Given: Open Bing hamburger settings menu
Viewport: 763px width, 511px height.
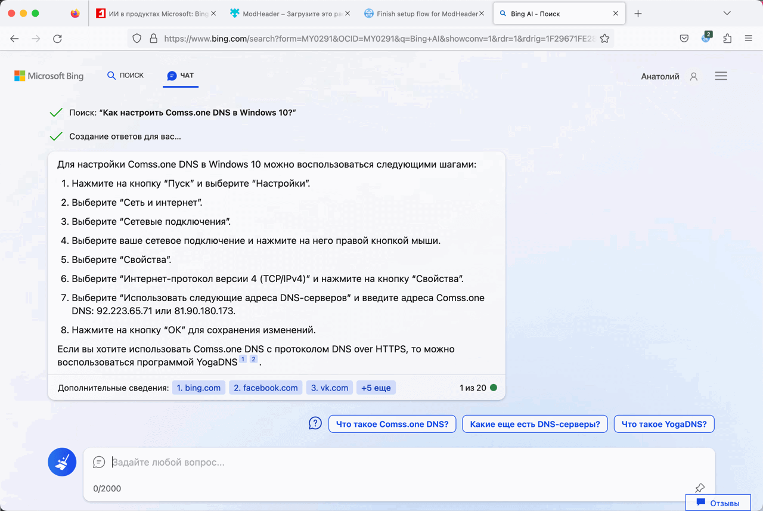Looking at the screenshot, I should tap(721, 76).
